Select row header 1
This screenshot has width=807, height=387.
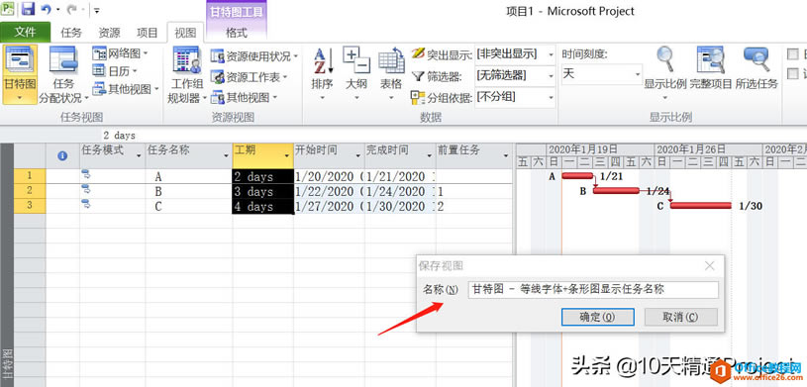click(30, 176)
